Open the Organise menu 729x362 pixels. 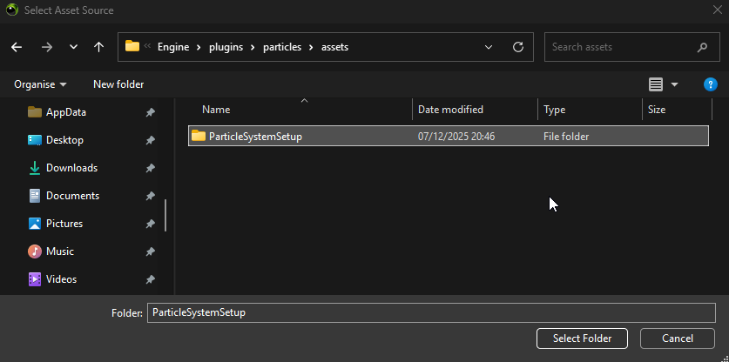tap(40, 84)
